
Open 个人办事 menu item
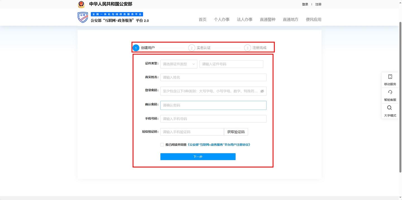pos(222,20)
